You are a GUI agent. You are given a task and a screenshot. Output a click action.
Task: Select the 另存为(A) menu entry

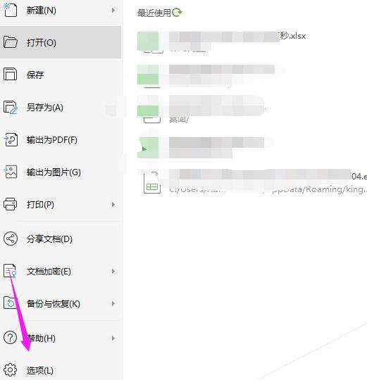pyautogui.click(x=61, y=107)
